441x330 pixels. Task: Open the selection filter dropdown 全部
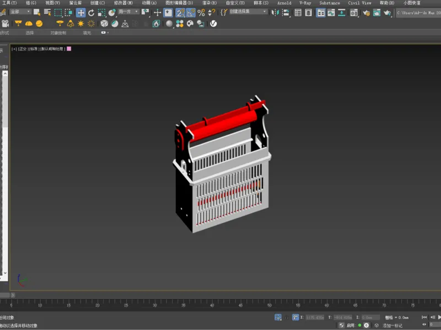point(20,12)
